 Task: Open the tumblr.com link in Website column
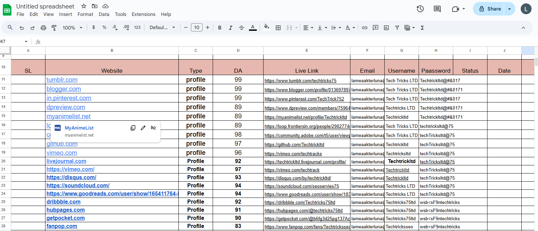click(x=62, y=80)
